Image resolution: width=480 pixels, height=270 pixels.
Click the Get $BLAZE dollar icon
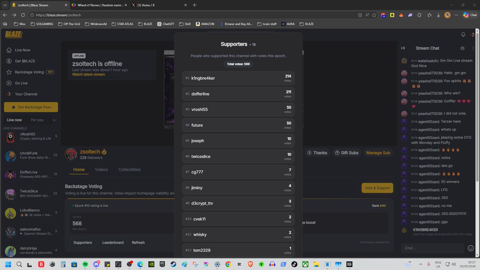tap(9, 61)
